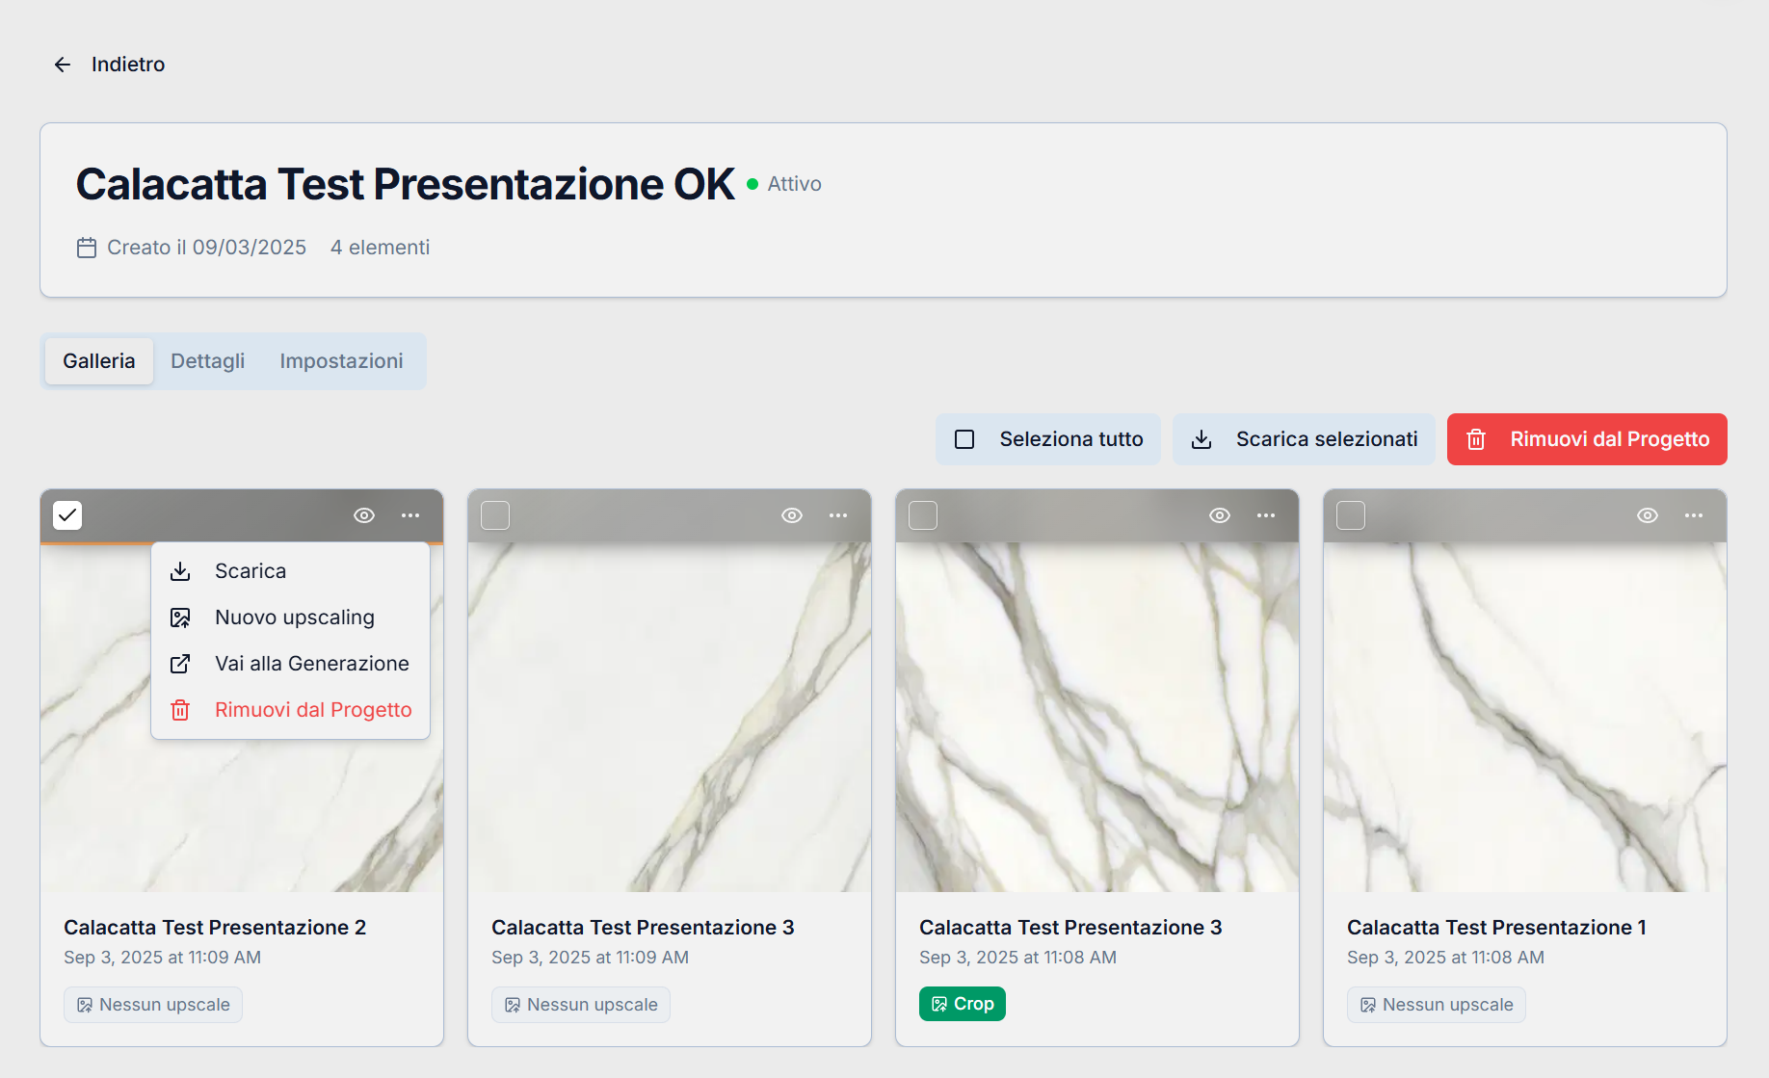Click the back arrow next to Indietro
The width and height of the screenshot is (1769, 1078).
coord(63,65)
